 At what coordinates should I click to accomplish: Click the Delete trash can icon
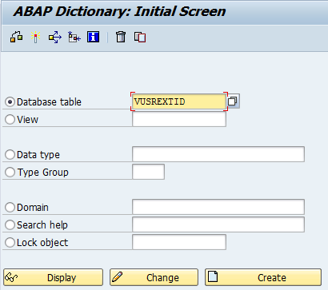[x=121, y=37]
